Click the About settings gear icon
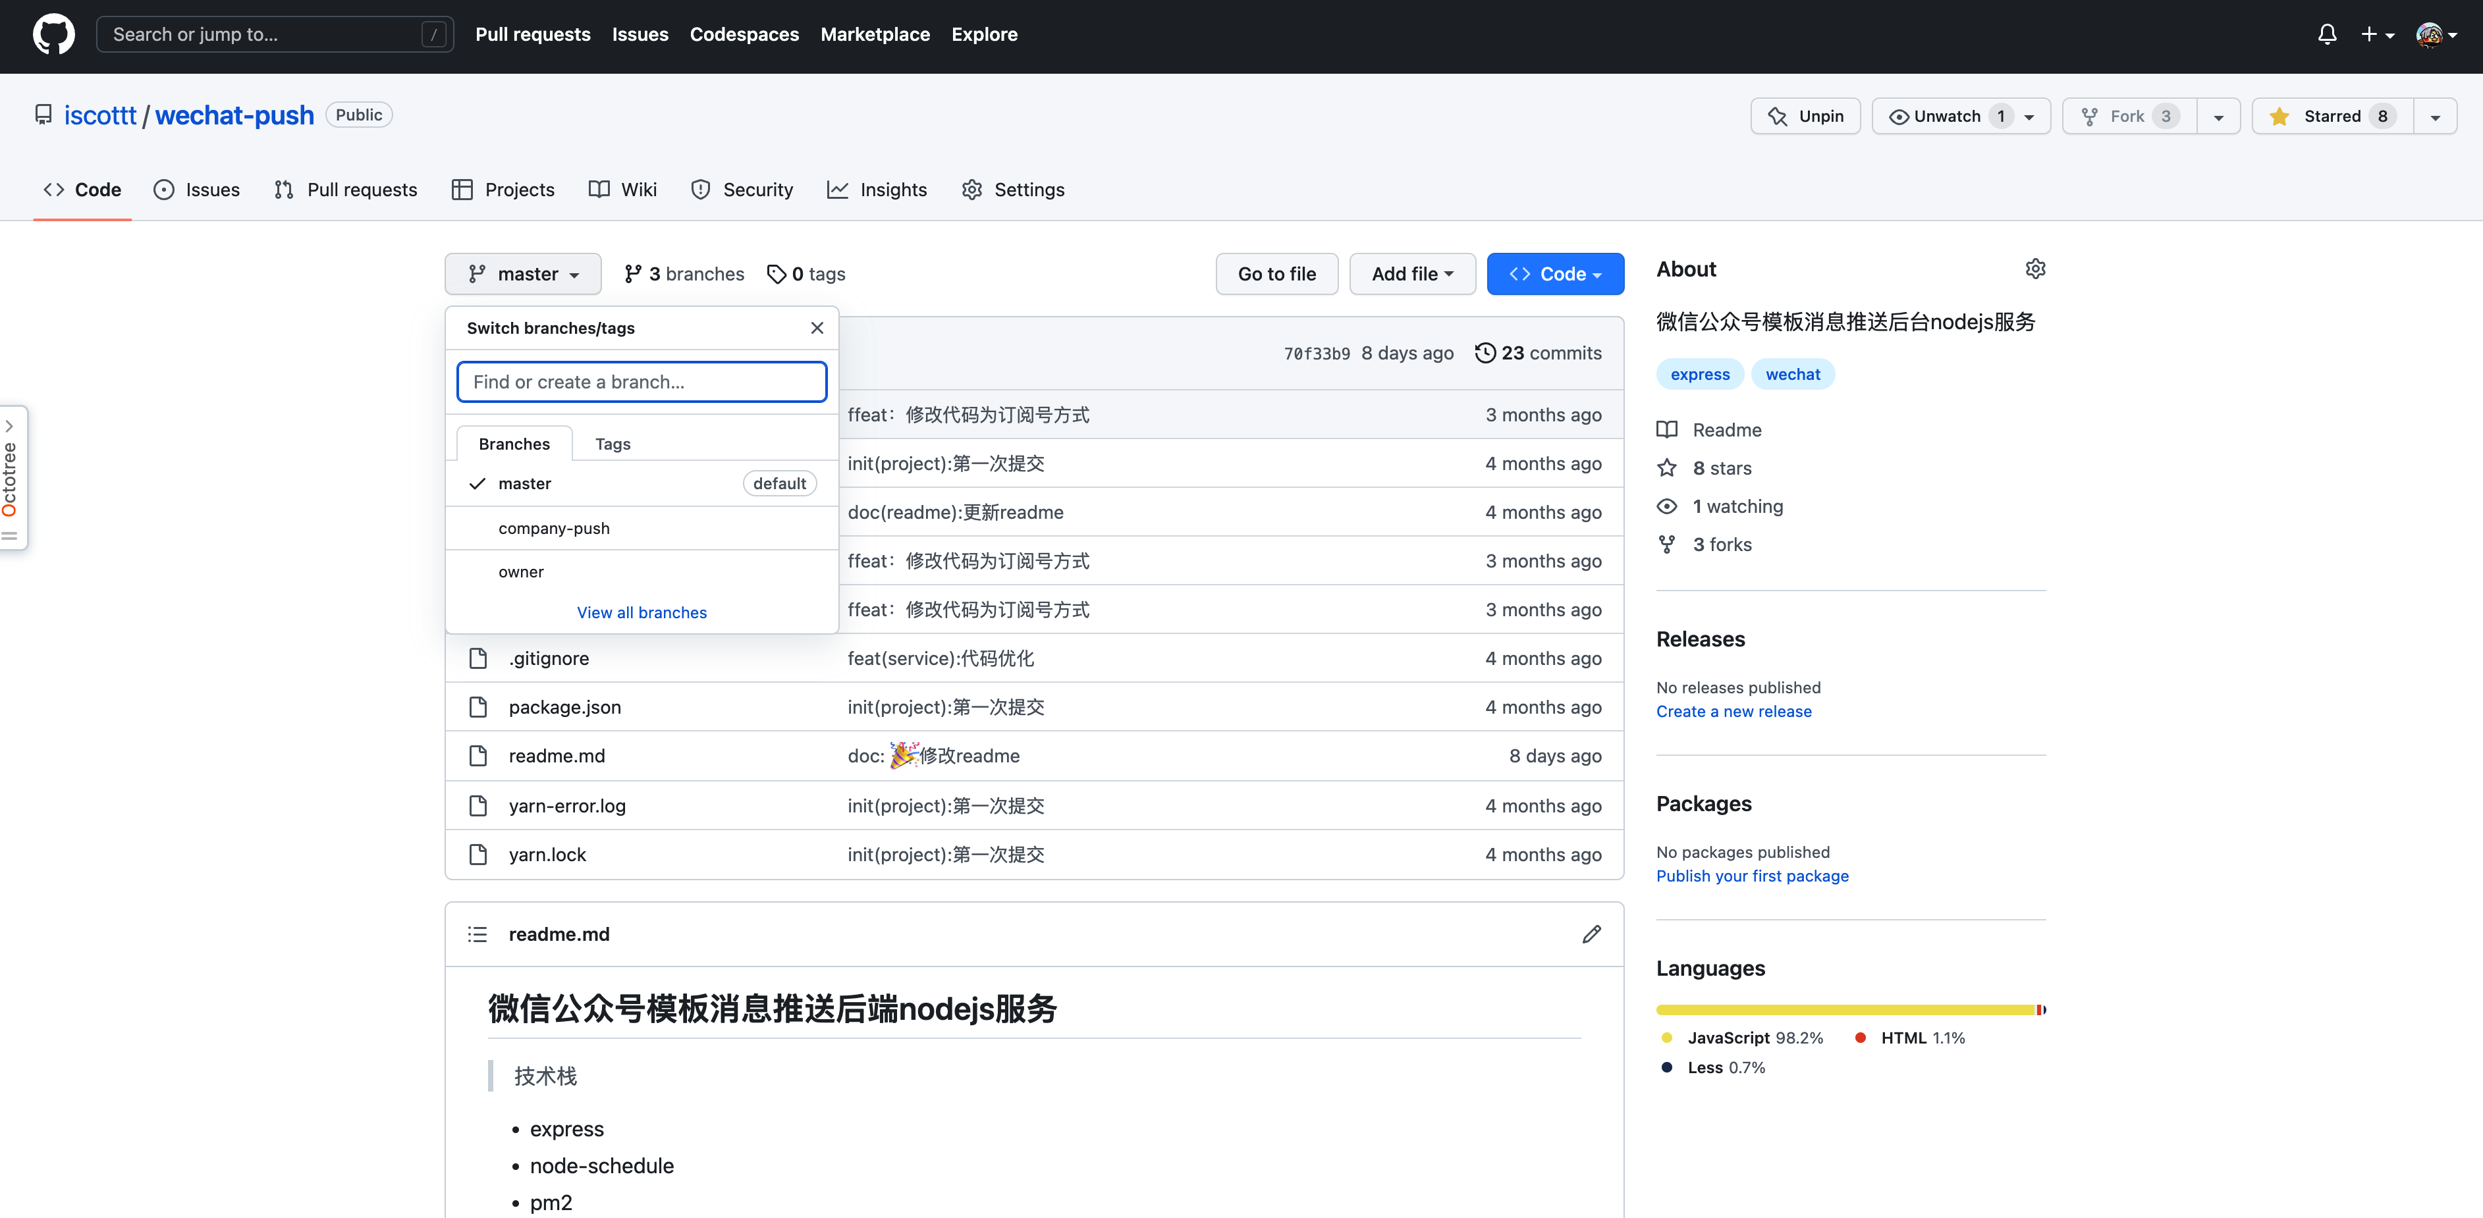Viewport: 2483px width, 1218px height. point(2034,269)
